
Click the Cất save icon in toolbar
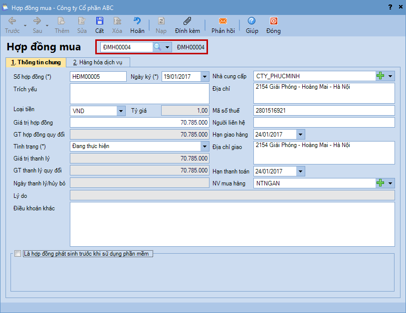coord(100,21)
